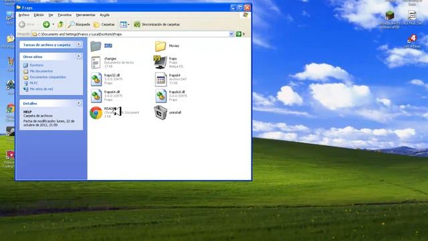Open the HELP folder icon
Screen dimensions: 428x241
coord(96,46)
